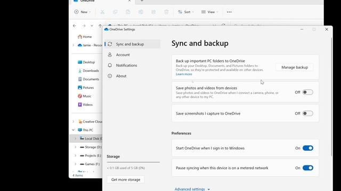Click the Share icon in File Explorer toolbar

pos(153,12)
